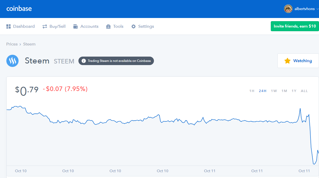Click the -$0.07 (7.95%) change text
319x178 pixels.
coord(65,89)
